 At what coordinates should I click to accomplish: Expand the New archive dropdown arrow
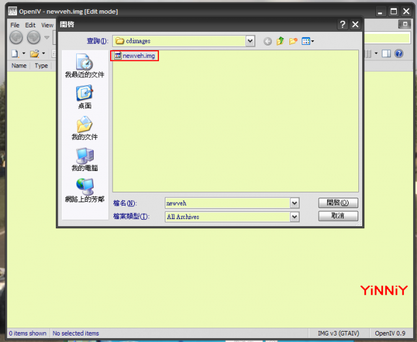tap(23, 53)
